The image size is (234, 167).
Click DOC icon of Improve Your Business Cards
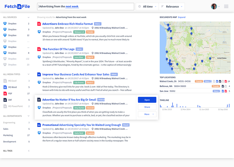pos(39,75)
